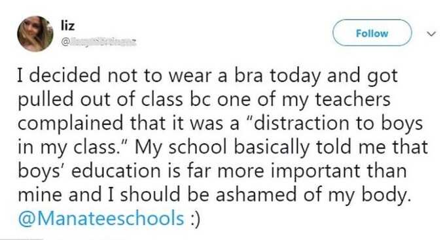The image size is (445, 240).
Task: Click the word "complained" in the tweet
Action: click(71, 124)
